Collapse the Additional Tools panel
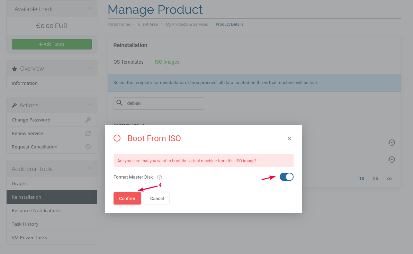The image size is (413, 254). 89,169
